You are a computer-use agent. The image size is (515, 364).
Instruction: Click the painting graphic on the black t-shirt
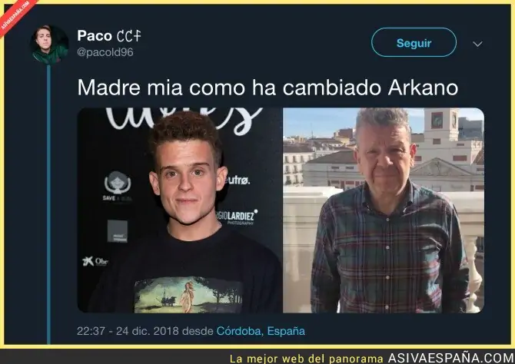coord(188,295)
